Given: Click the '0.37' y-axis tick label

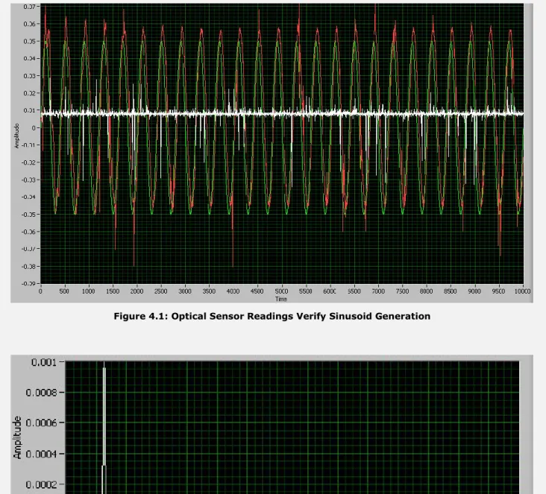Looking at the screenshot, I should (29, 7).
